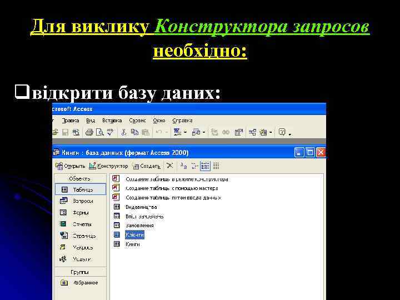Run the Spelling check icon
Viewport: 400px width, 300px height.
[x=110, y=132]
